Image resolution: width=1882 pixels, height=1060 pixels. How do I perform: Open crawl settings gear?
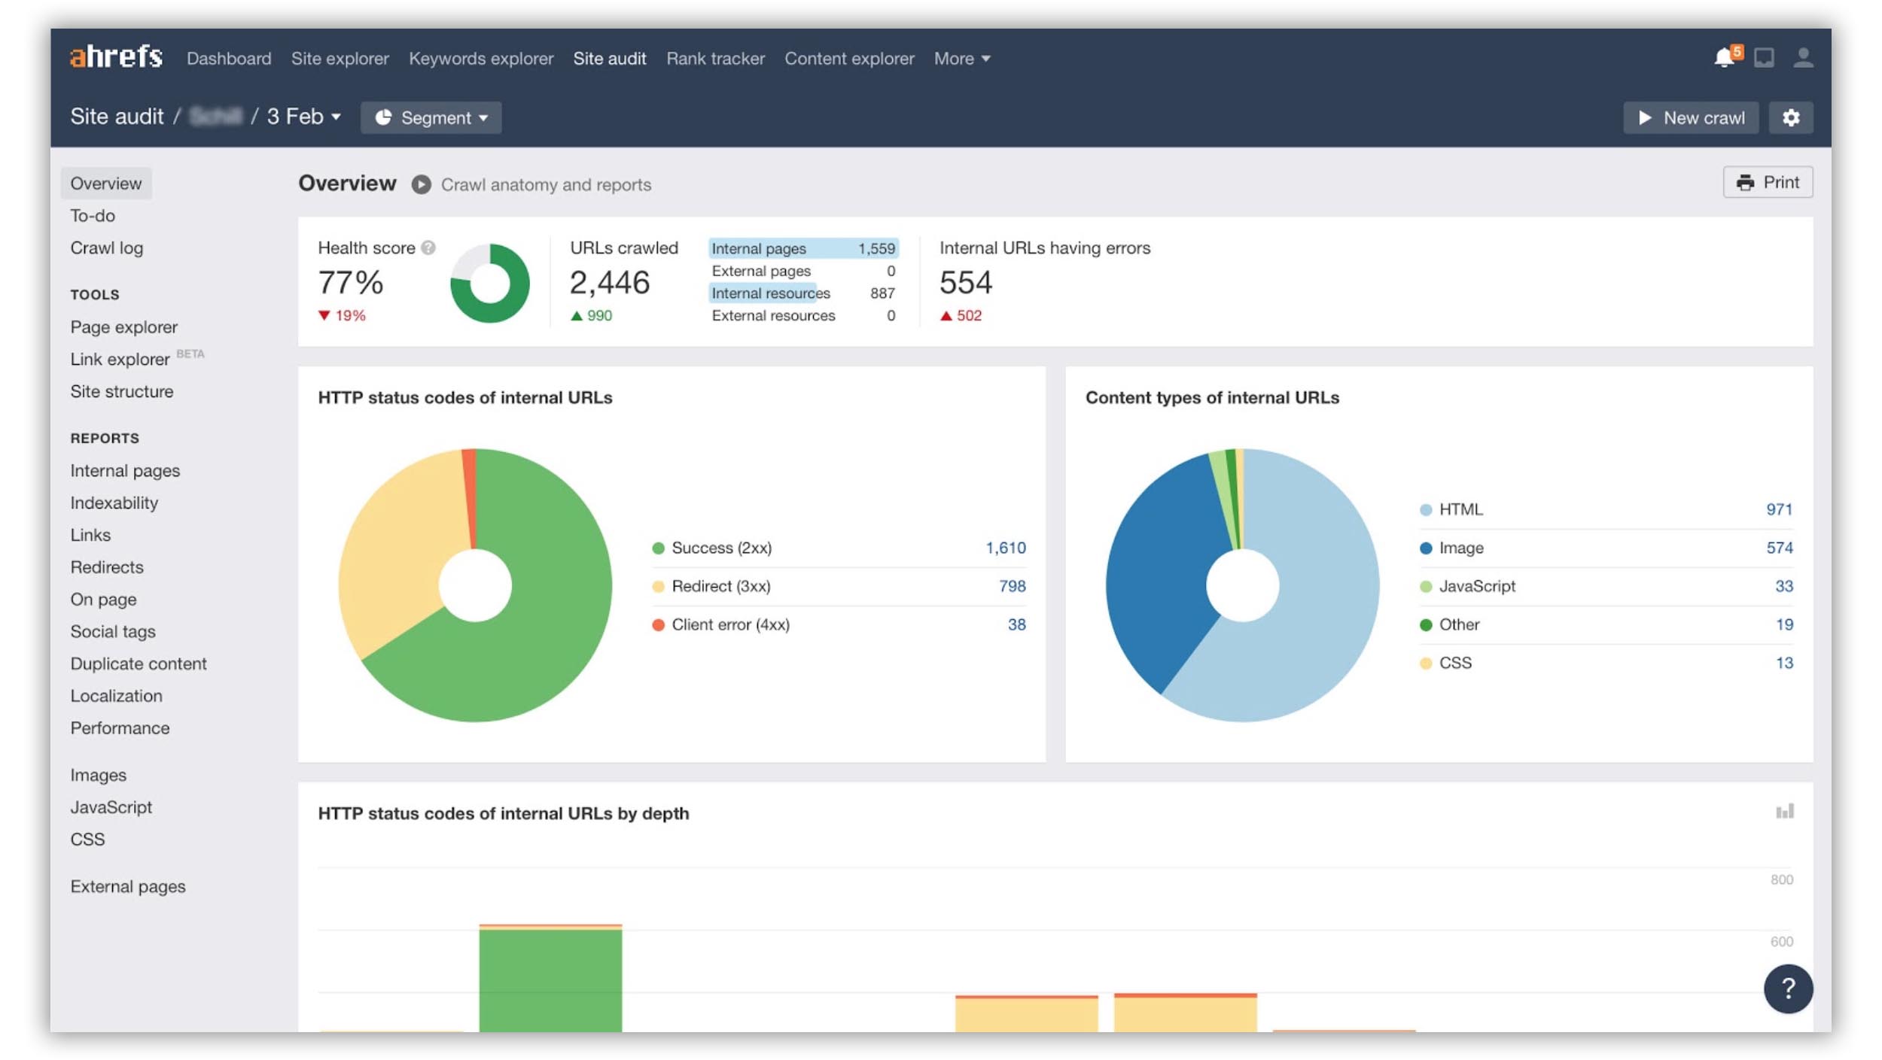tap(1791, 117)
